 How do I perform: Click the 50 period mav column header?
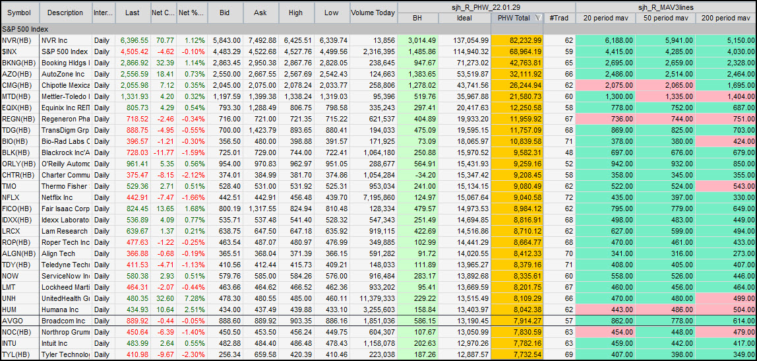pos(665,18)
